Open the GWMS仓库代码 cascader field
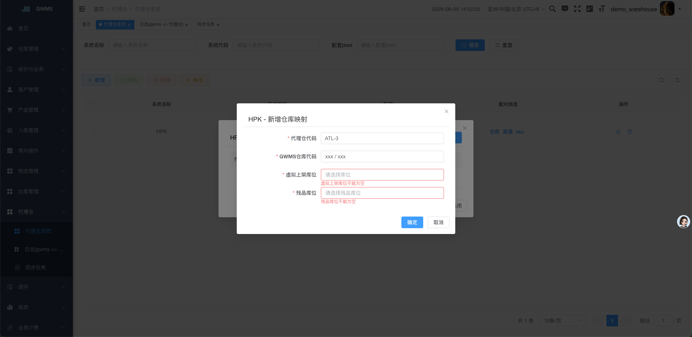This screenshot has width=692, height=337. [382, 156]
